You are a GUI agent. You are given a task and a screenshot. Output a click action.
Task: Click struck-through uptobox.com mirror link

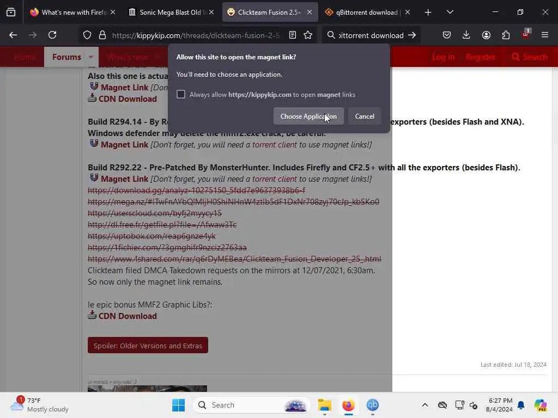coord(151,236)
